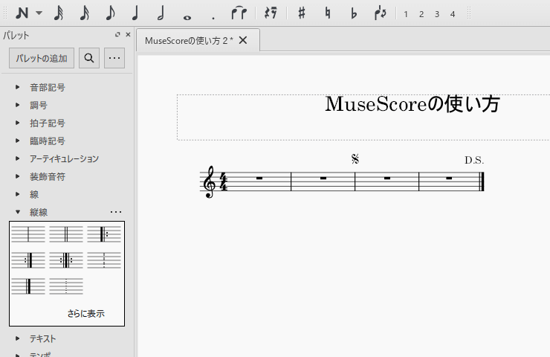Select the D.S. marking
Screen dimensions: 550x357
coord(474,161)
